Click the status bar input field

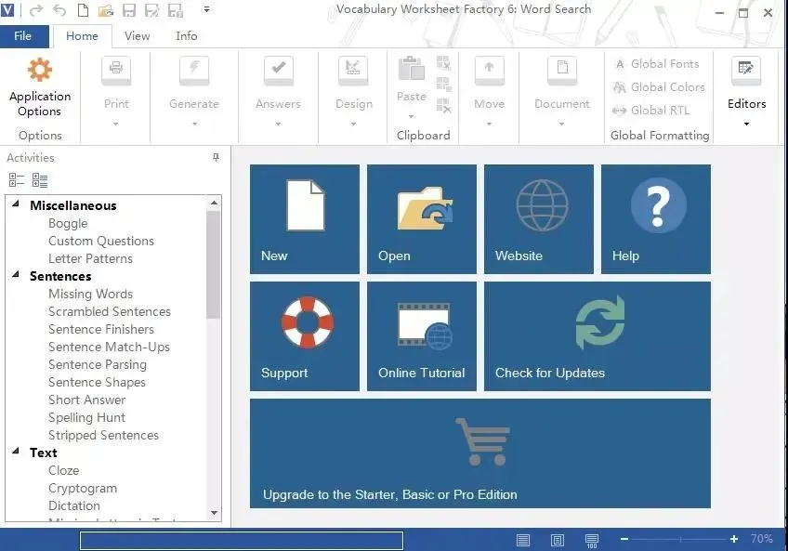(242, 541)
